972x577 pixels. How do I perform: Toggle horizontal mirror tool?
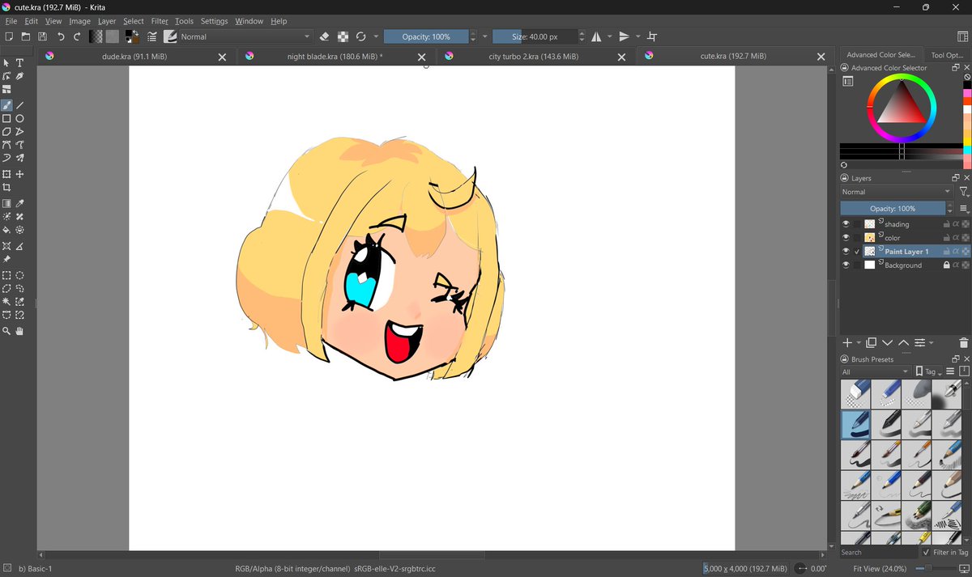[596, 36]
